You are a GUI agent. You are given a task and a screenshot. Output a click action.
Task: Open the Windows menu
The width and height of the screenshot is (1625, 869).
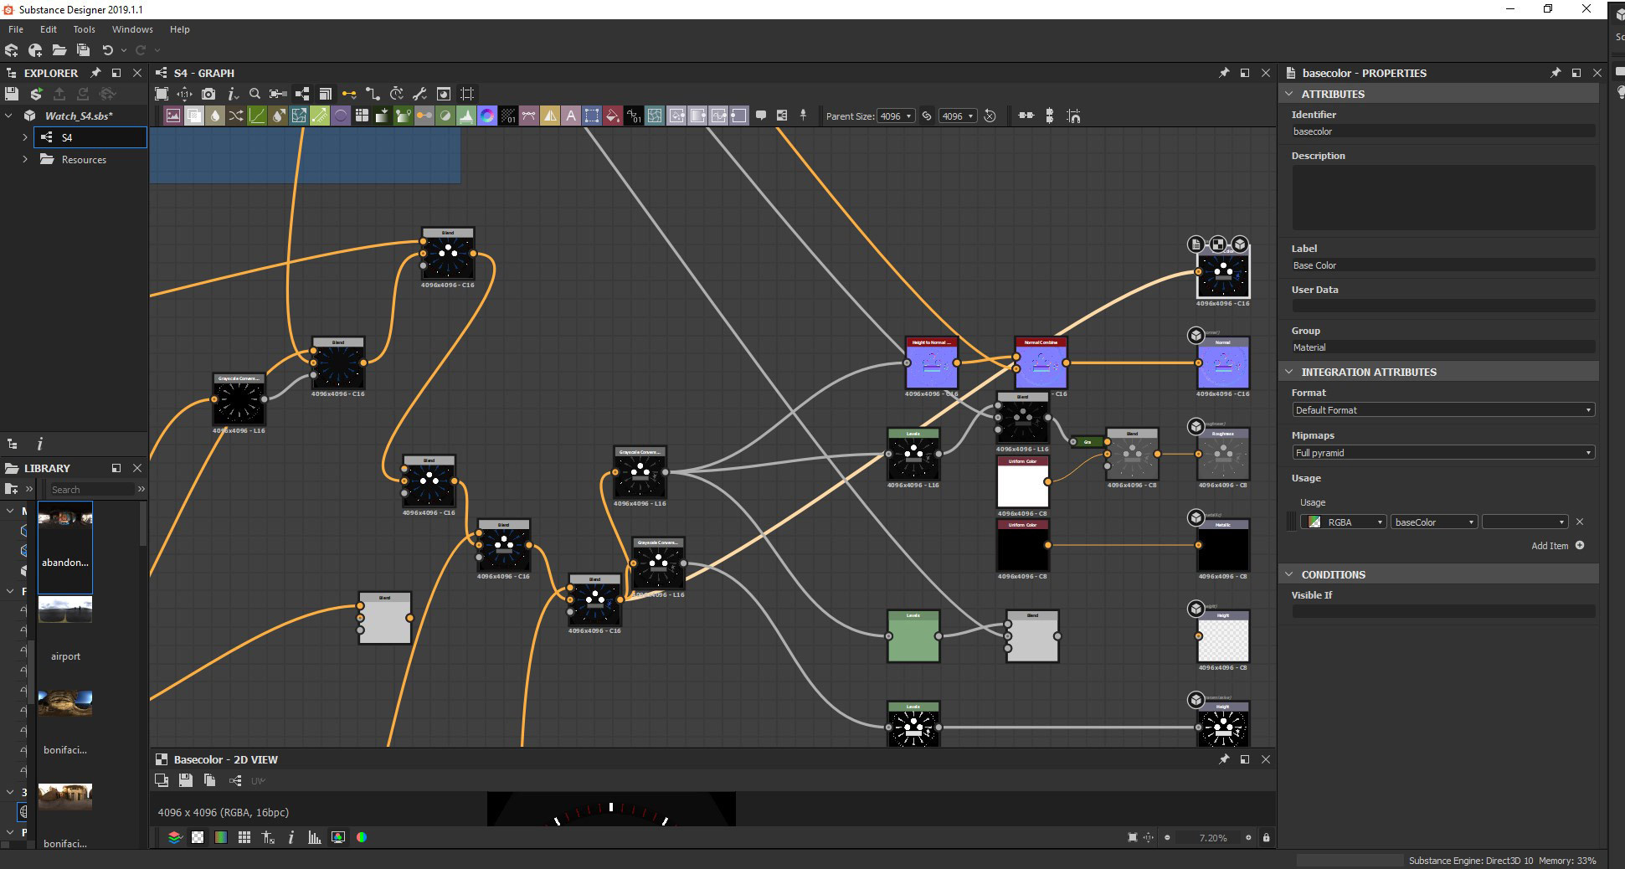tap(132, 29)
